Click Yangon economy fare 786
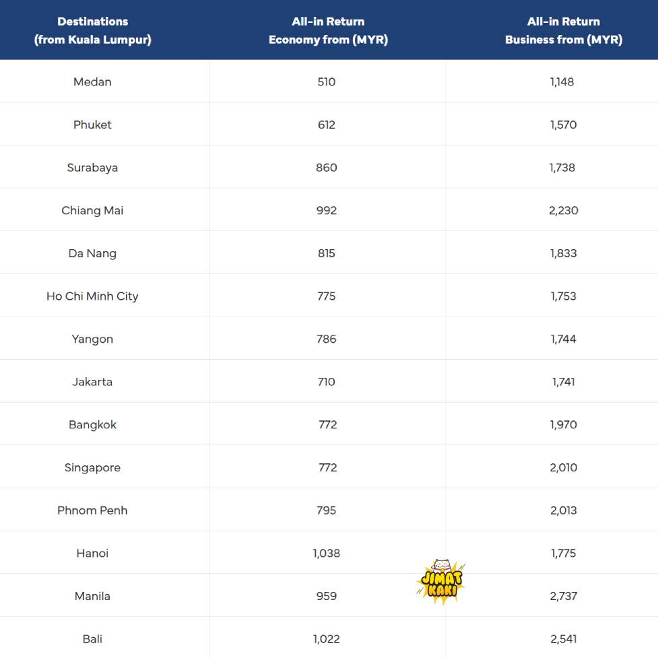The image size is (658, 658). click(327, 339)
